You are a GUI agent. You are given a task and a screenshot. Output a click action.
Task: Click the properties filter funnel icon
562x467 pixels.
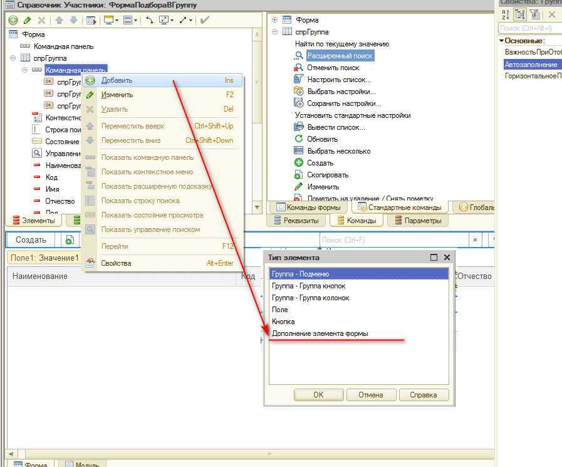click(x=534, y=14)
